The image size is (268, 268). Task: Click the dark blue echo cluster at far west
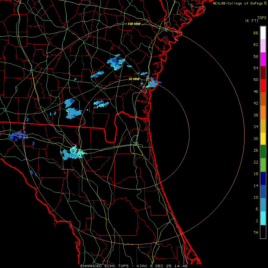[18, 136]
